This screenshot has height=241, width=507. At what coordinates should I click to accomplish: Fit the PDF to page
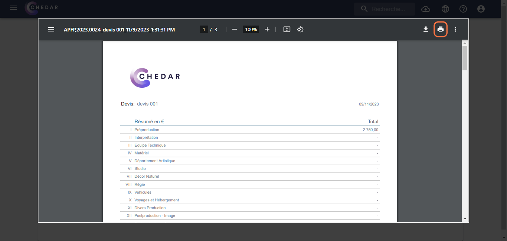point(287,29)
